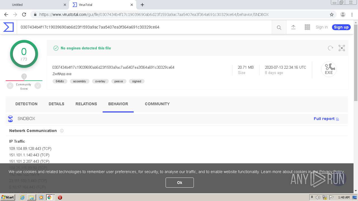
Task: Close the VirusTotal tab
Action: click(x=132, y=5)
